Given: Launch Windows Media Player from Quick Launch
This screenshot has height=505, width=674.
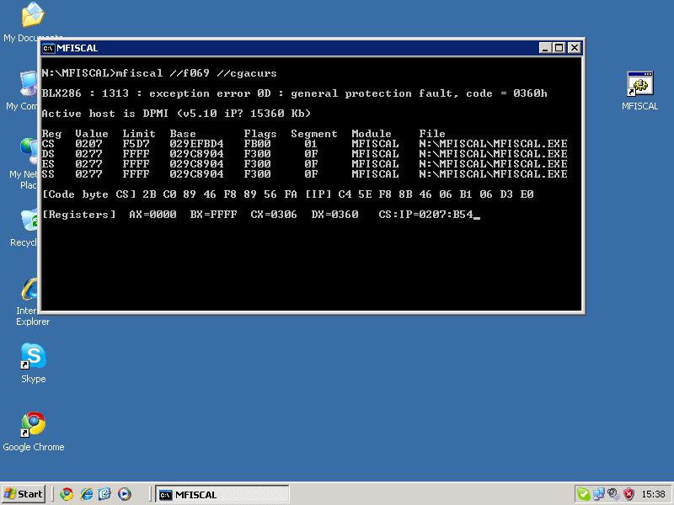Looking at the screenshot, I should click(125, 494).
